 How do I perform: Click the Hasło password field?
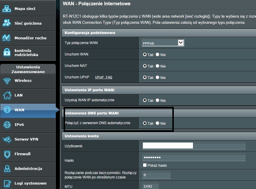[194, 157]
